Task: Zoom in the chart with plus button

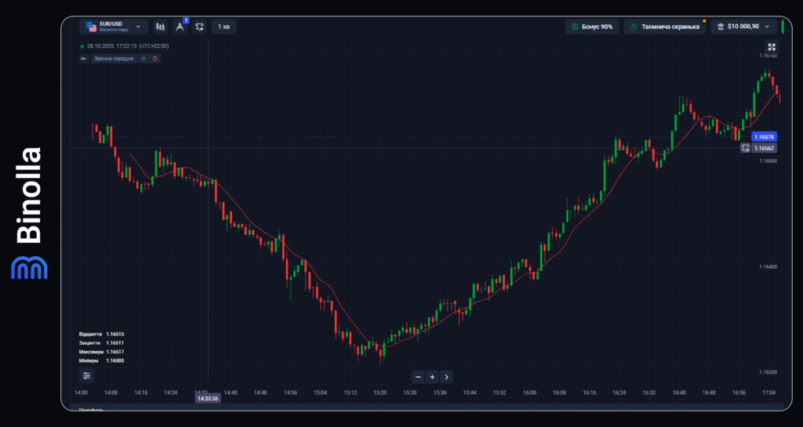Action: click(432, 378)
